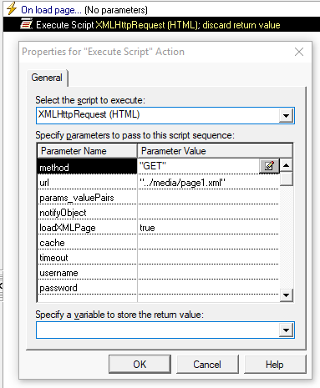
Task: Click the "../media/page1.xml" url value cell
Action: (x=208, y=183)
